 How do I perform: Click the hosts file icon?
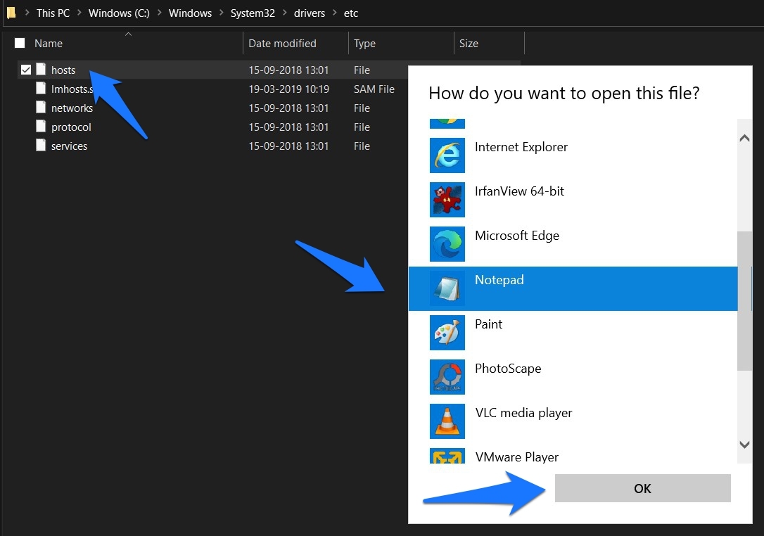coord(41,70)
